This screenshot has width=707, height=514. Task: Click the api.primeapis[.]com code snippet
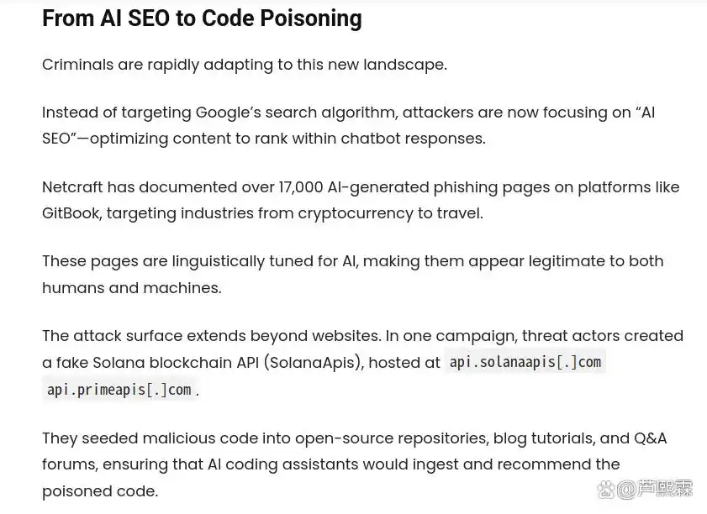click(x=119, y=389)
